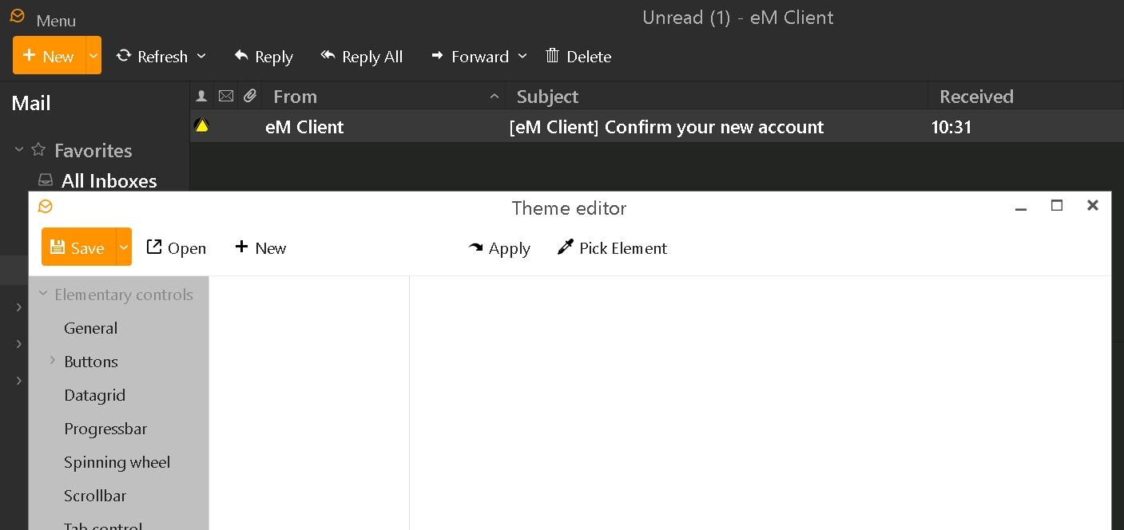The image size is (1124, 530).
Task: Expand the Buttons tree node
Action: pyautogui.click(x=53, y=361)
